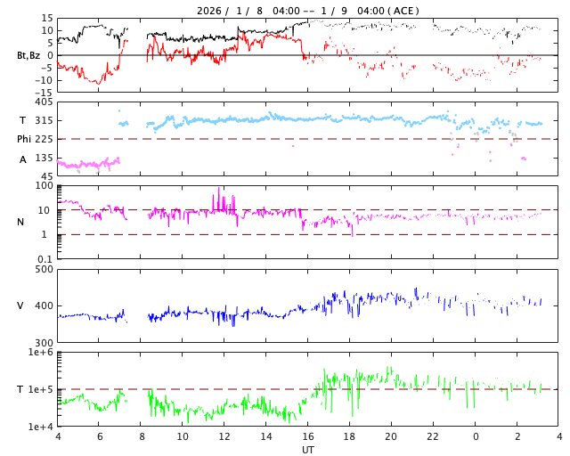Click the "2" hour tick on the UT axis
Viewport: 570px width, 456px height.
[517, 436]
